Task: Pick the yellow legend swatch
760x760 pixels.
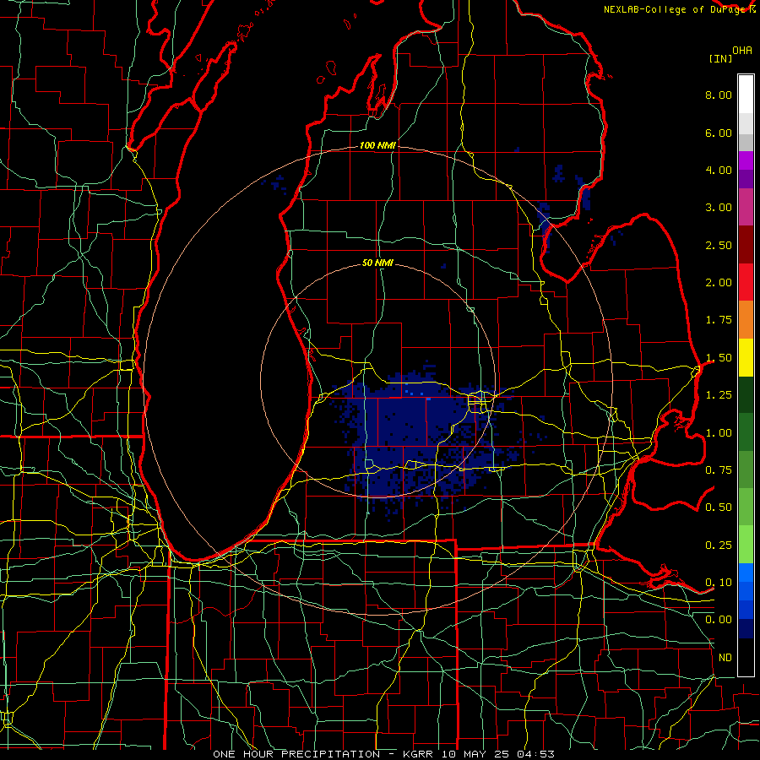Action: point(746,357)
